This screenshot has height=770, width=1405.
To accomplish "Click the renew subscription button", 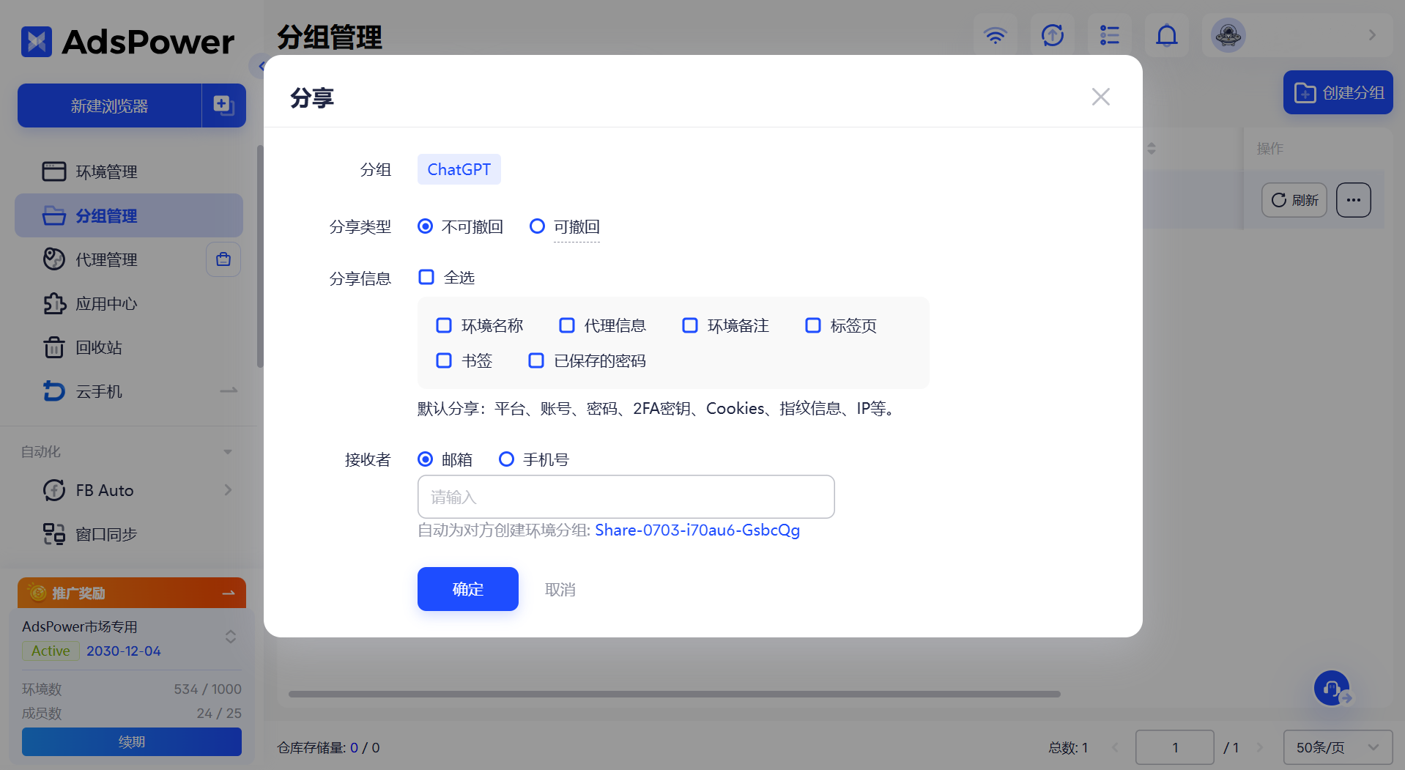I will pos(132,742).
